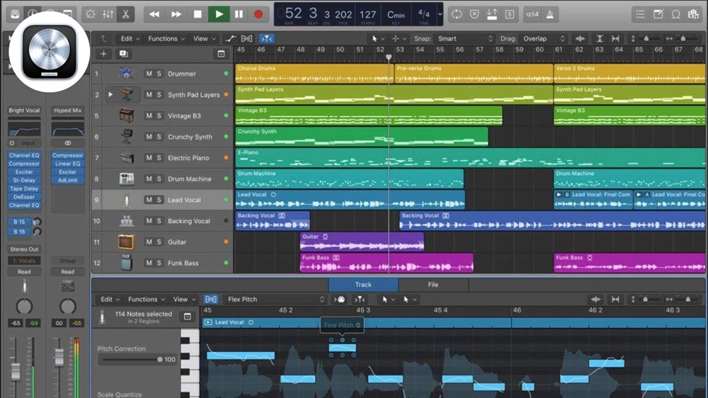Click the Drum Machine track icon
Screen dimensions: 708x398
click(x=127, y=178)
